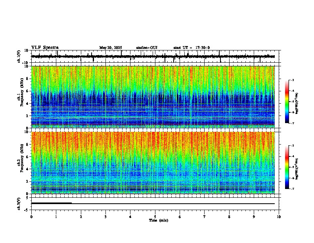Click the "-10" tick on ch.1(V) axis
Viewport: 314px width, 243px height.
tap(25, 63)
